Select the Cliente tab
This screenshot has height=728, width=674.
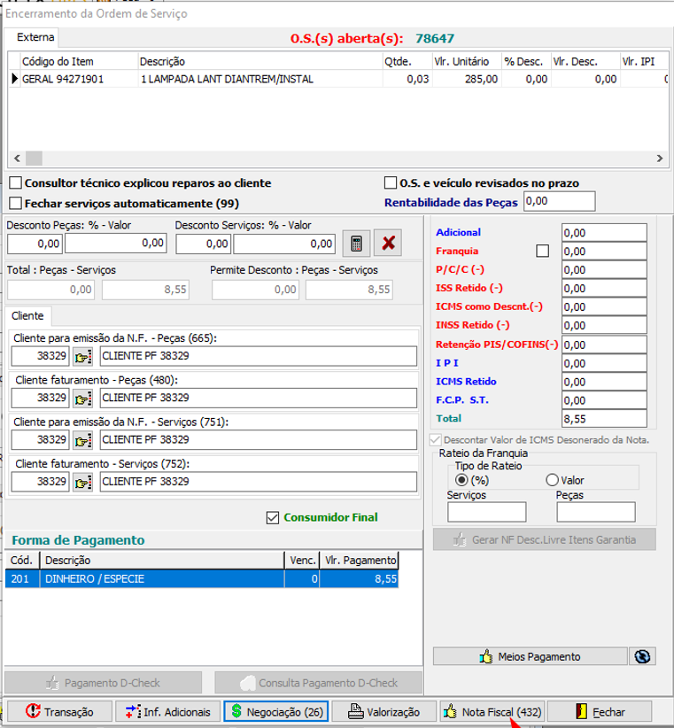pos(29,315)
